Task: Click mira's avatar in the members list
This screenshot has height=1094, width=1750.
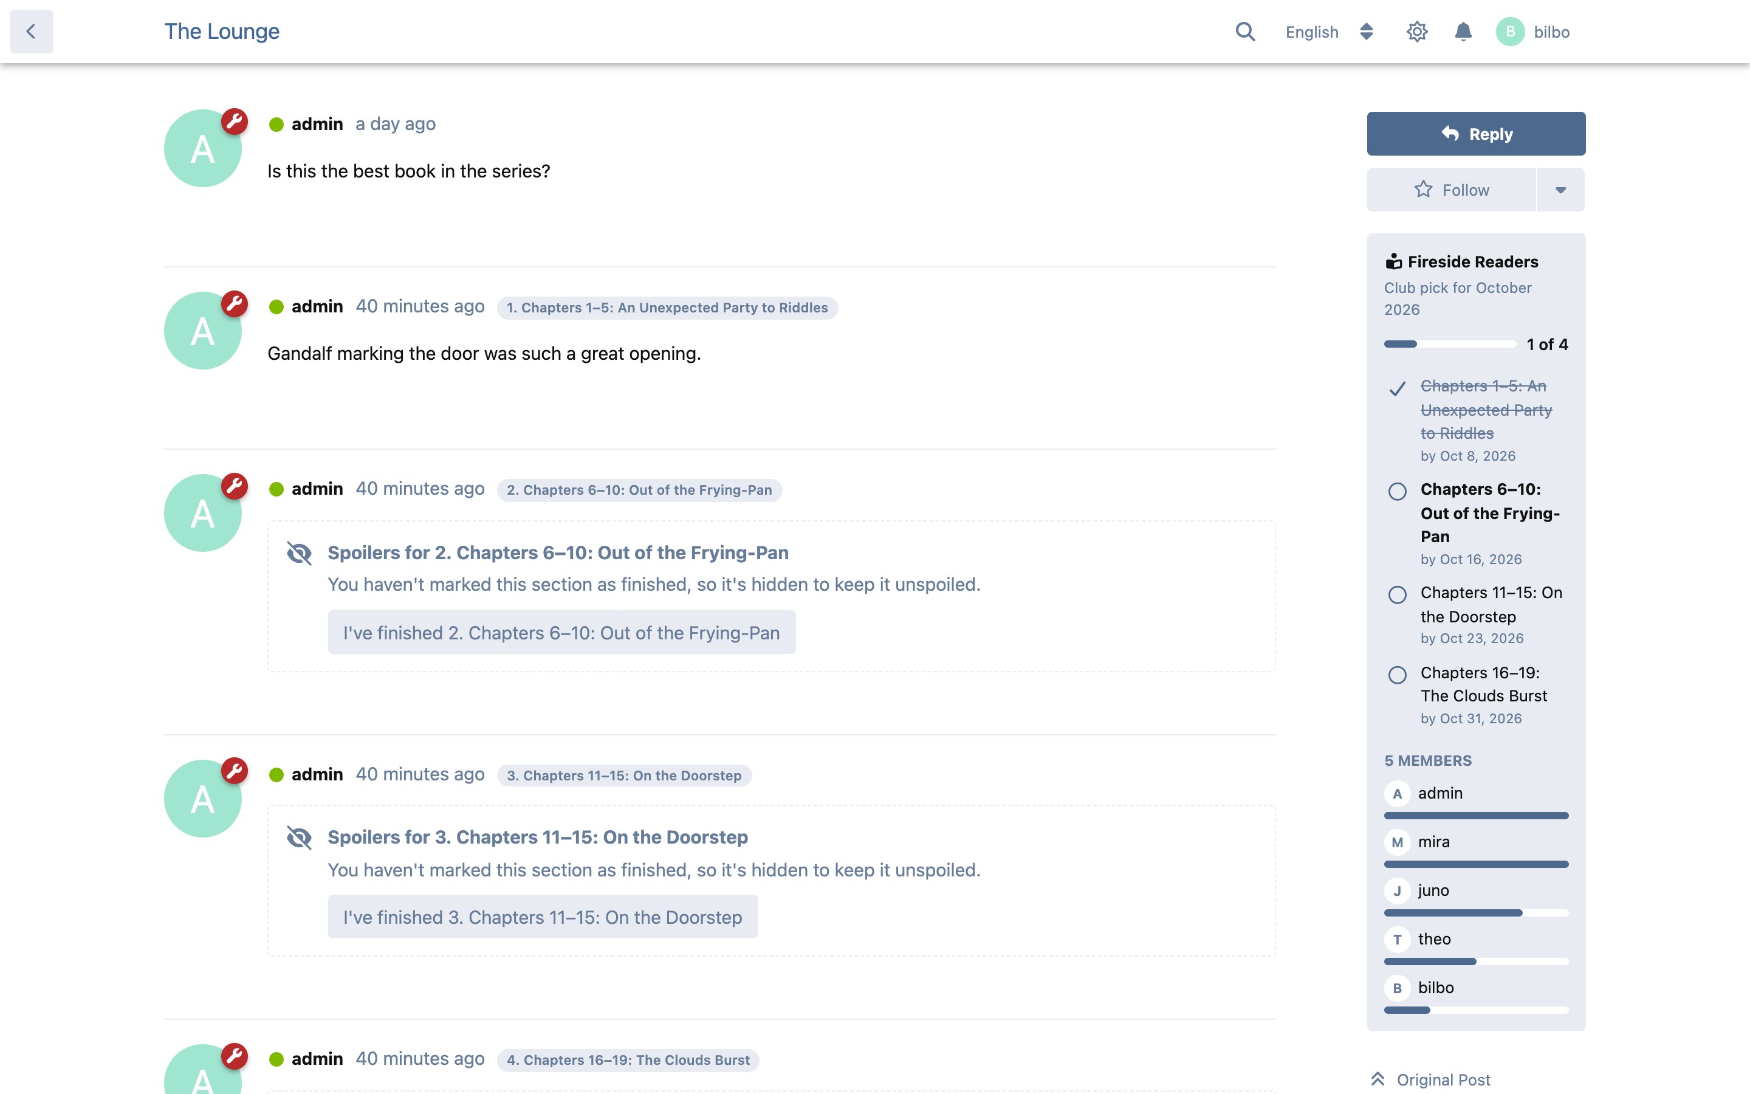Action: pos(1397,842)
